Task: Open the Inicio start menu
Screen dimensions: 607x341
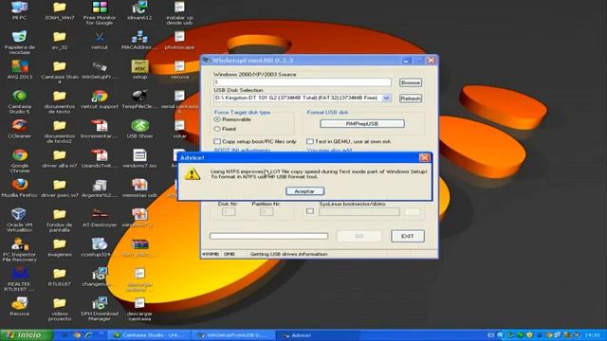Action: point(27,334)
